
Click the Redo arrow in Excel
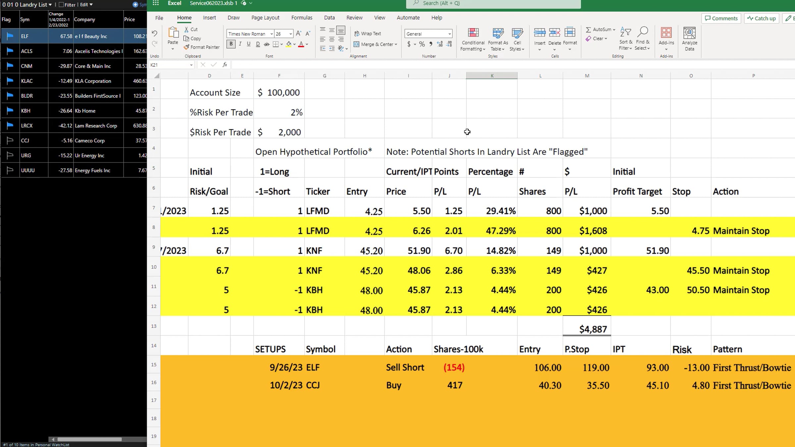click(154, 43)
